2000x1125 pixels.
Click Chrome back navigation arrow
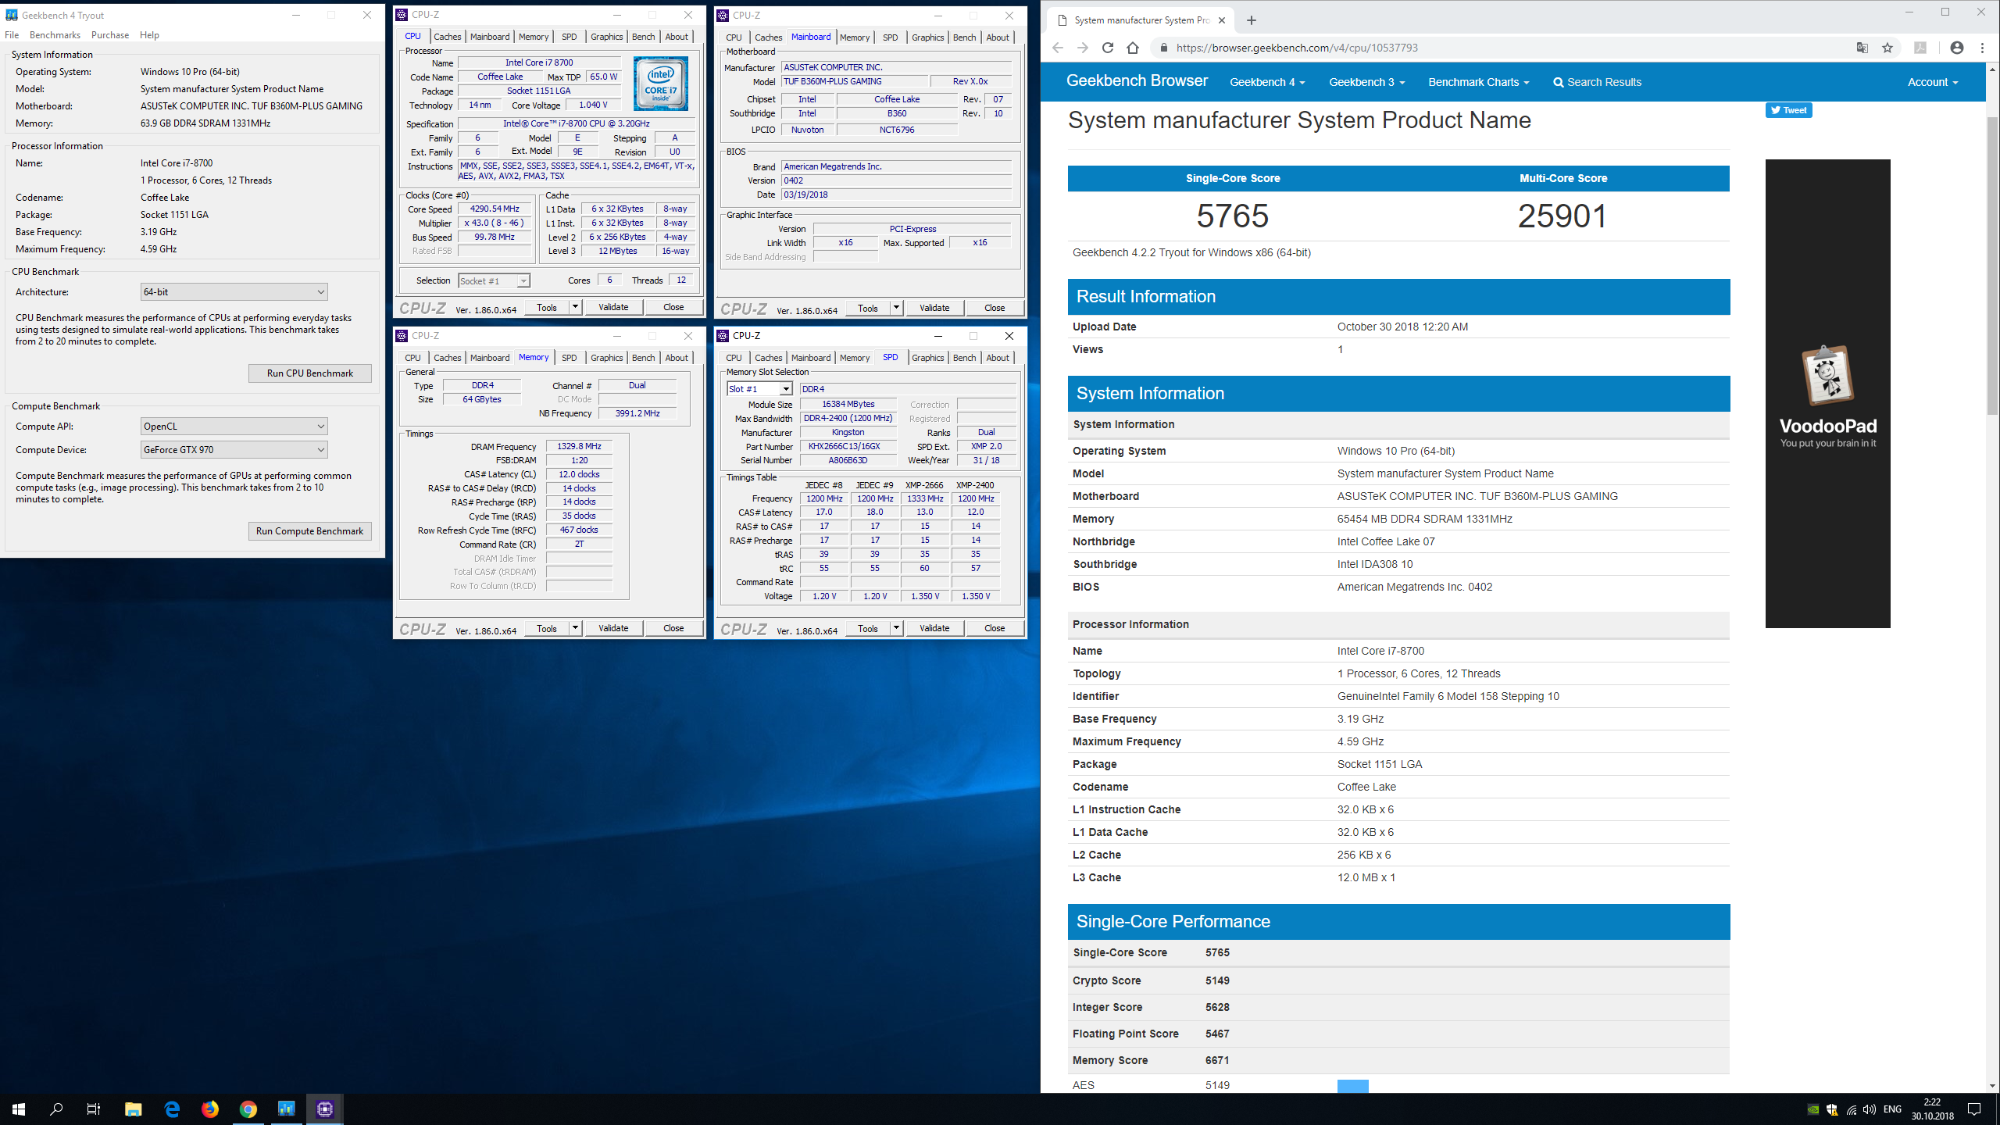[x=1057, y=48]
